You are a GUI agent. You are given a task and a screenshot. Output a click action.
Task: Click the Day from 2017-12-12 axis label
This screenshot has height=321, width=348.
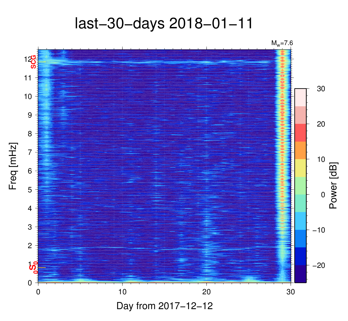point(165,306)
